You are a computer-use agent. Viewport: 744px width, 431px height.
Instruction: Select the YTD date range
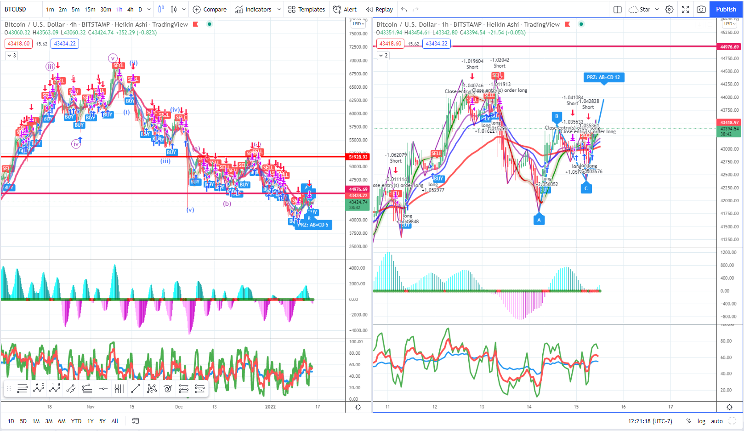point(76,421)
